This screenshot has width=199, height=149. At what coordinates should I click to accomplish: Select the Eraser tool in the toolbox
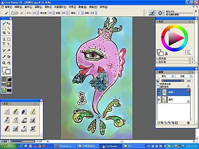point(9,50)
